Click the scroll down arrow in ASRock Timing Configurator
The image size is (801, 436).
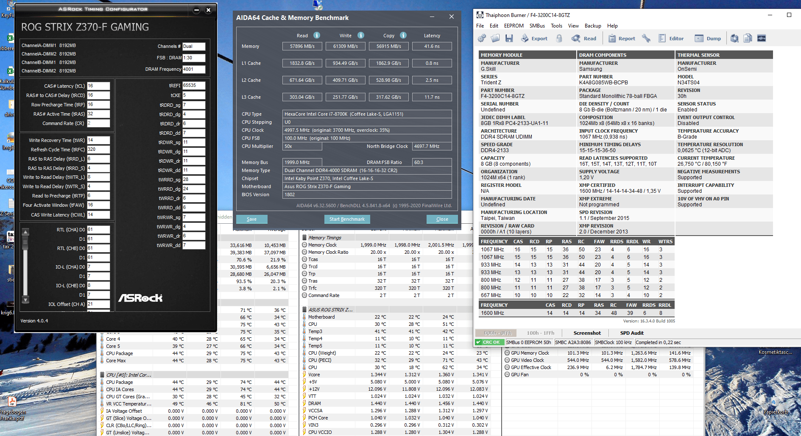pos(25,300)
